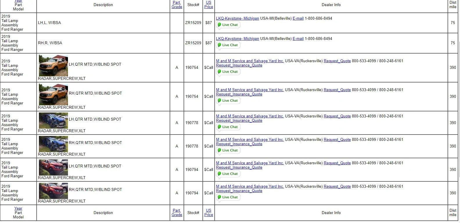Open Live Chat for the LH,L W/BSA listing
Image resolution: width=460 pixels, height=223 pixels.
point(228,25)
